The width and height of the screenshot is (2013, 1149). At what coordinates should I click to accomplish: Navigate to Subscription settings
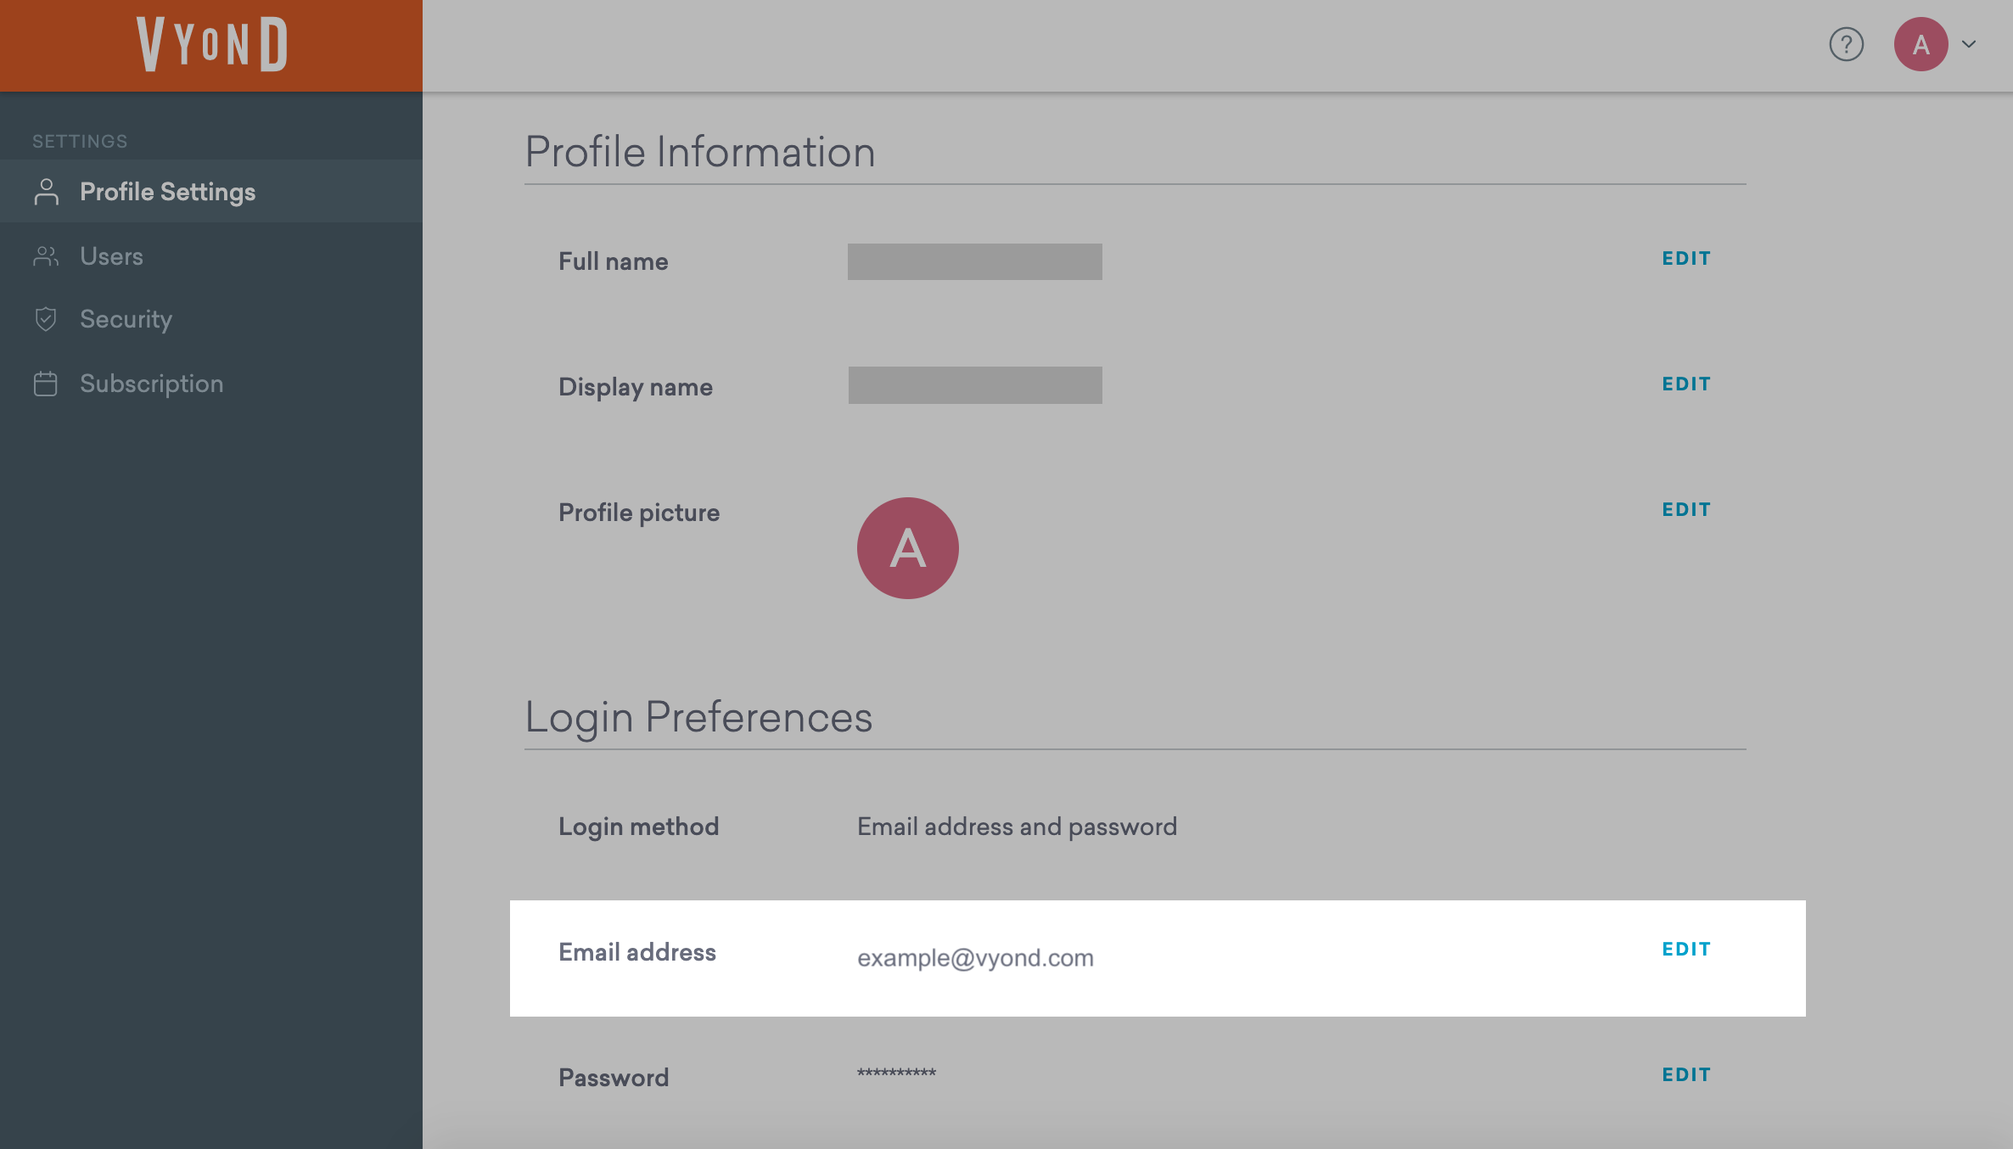point(151,384)
